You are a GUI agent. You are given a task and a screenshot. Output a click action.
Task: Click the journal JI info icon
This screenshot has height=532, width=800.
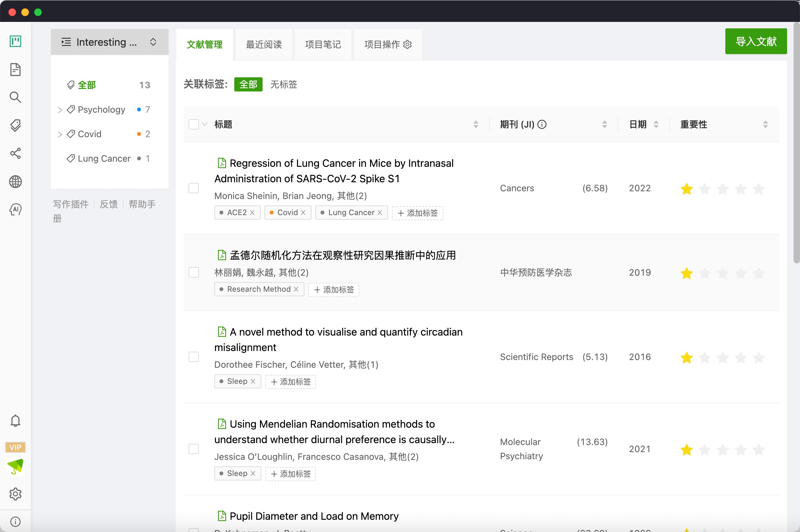pos(542,125)
